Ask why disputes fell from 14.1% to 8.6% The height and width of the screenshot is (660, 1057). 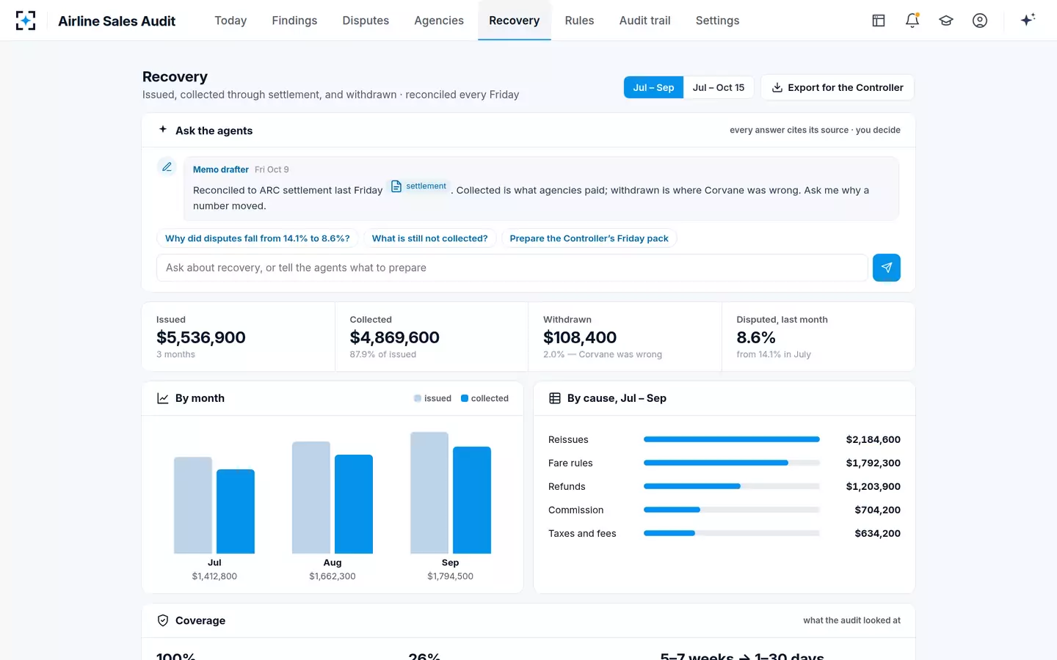coord(258,238)
